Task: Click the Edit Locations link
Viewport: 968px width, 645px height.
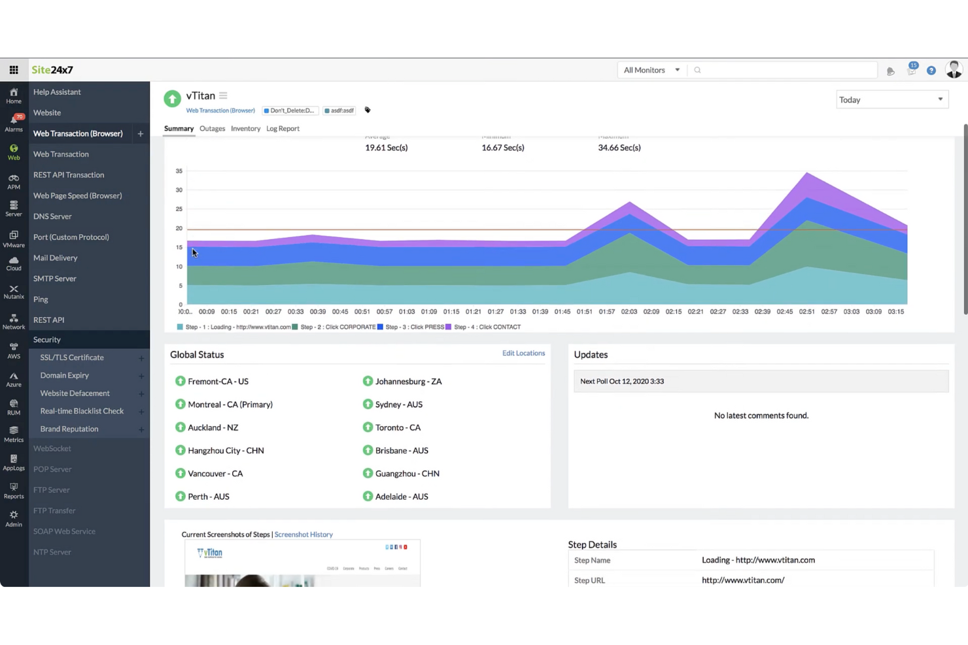Action: (523, 353)
